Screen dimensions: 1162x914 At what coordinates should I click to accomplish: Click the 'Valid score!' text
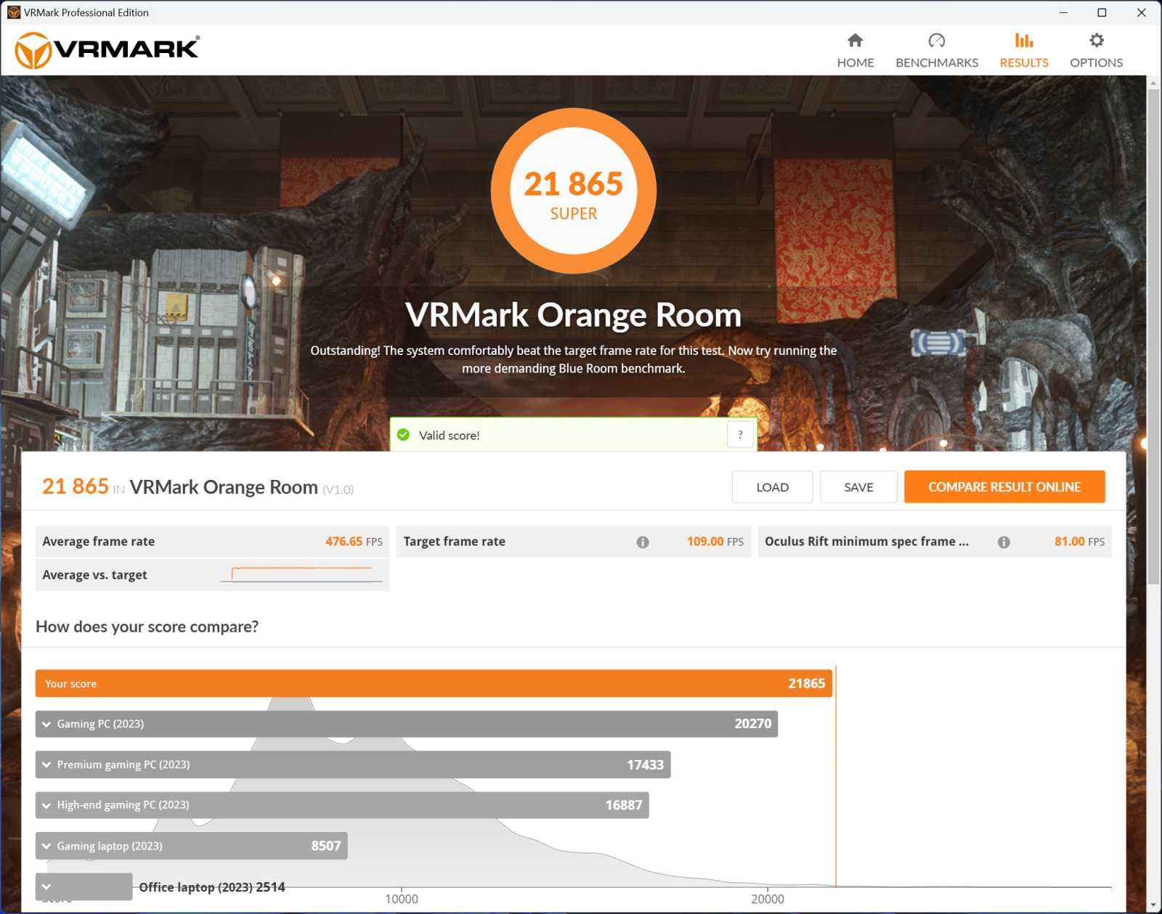tap(449, 436)
